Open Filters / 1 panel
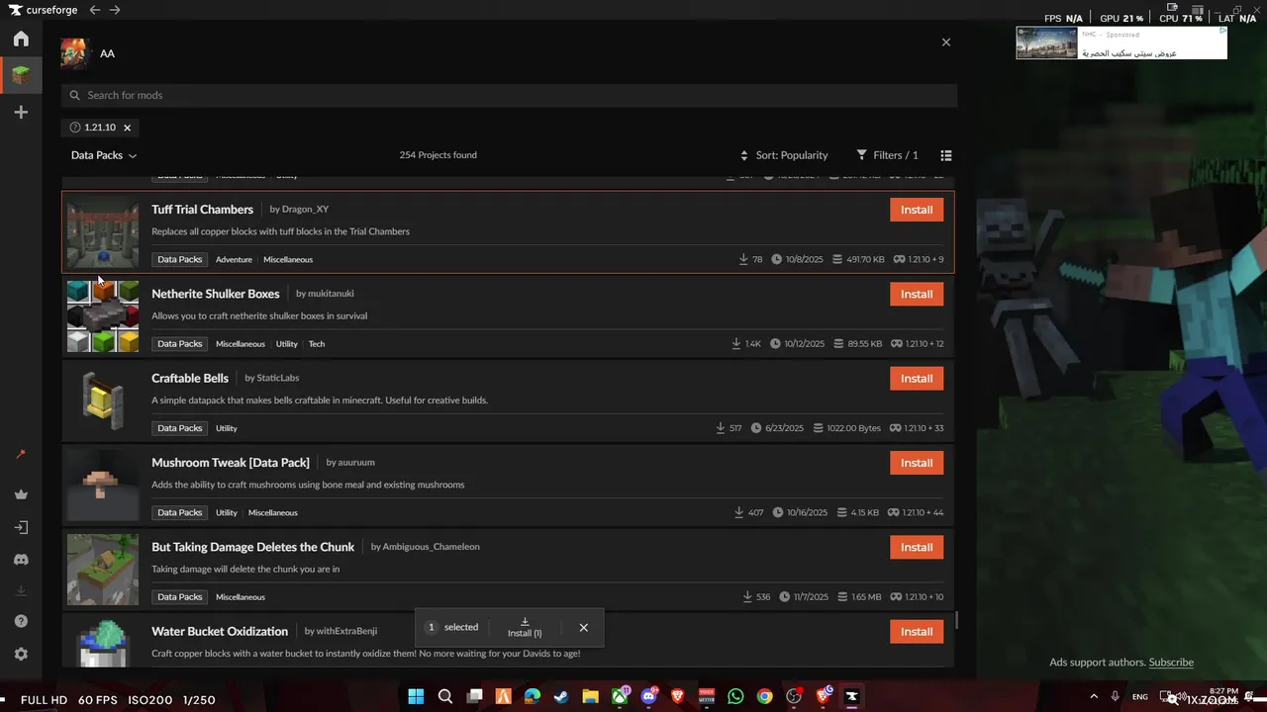Image resolution: width=1267 pixels, height=712 pixels. pos(888,155)
